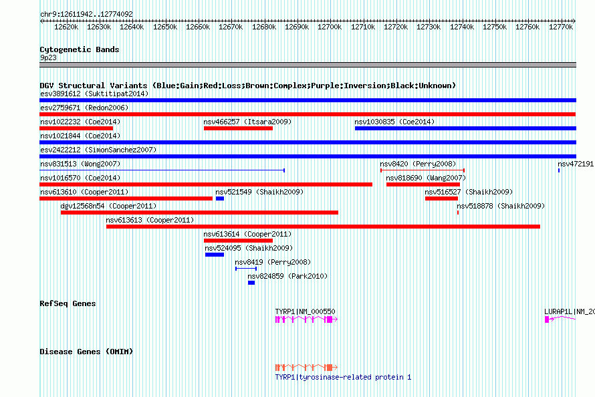Click the red bar under nsv613610
The width and height of the screenshot is (595, 397).
pos(126,198)
